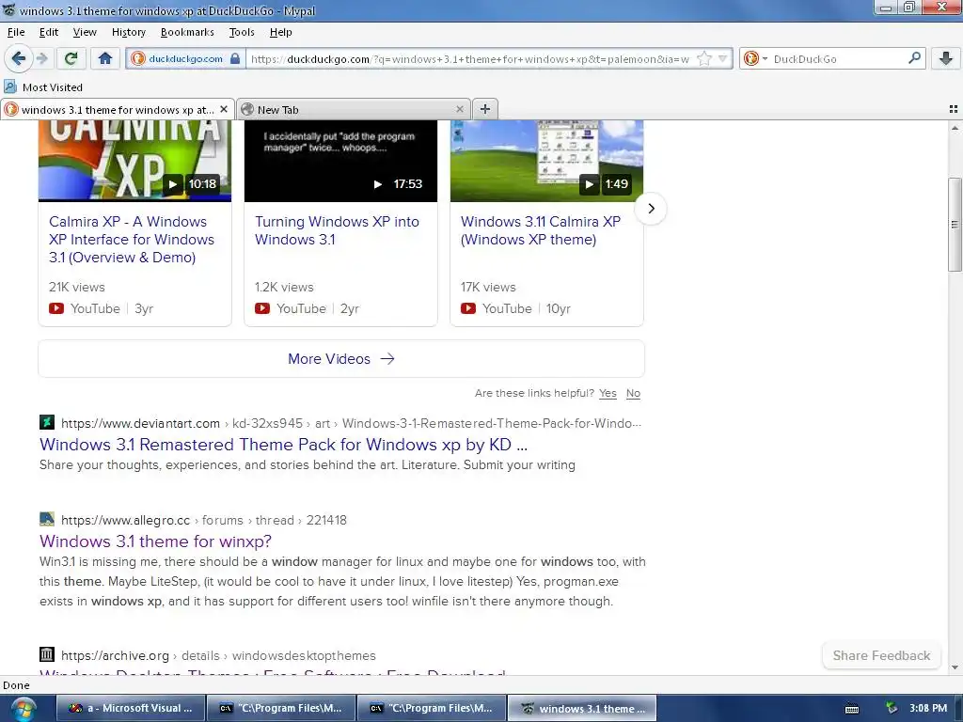Click the Forward navigation arrow
Image resolution: width=963 pixels, height=722 pixels.
[x=41, y=58]
